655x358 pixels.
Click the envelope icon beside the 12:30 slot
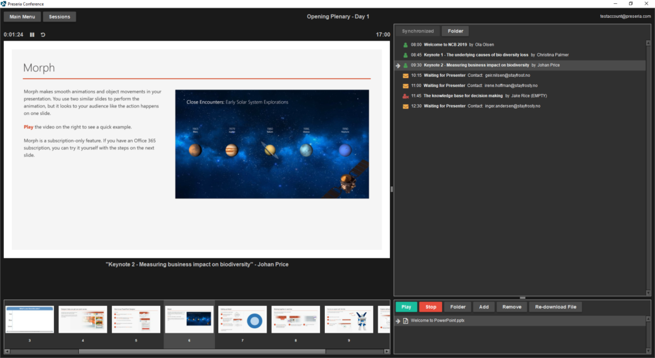(x=405, y=106)
